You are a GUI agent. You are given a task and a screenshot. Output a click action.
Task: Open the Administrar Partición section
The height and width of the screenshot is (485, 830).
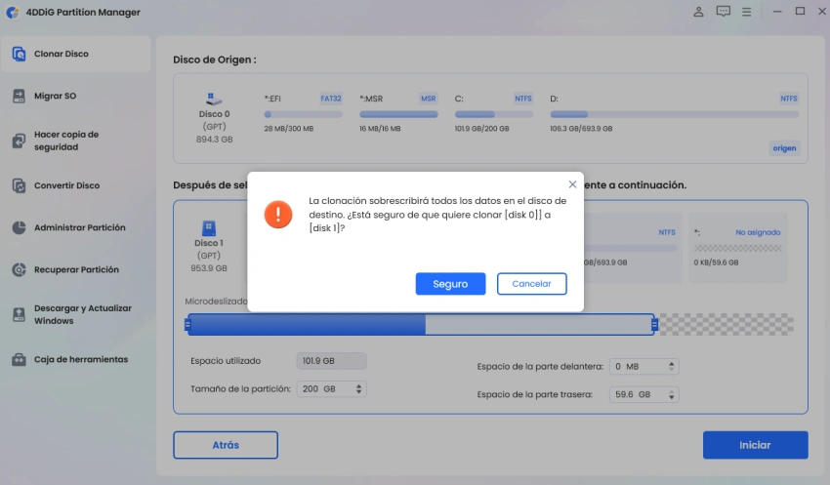click(76, 227)
